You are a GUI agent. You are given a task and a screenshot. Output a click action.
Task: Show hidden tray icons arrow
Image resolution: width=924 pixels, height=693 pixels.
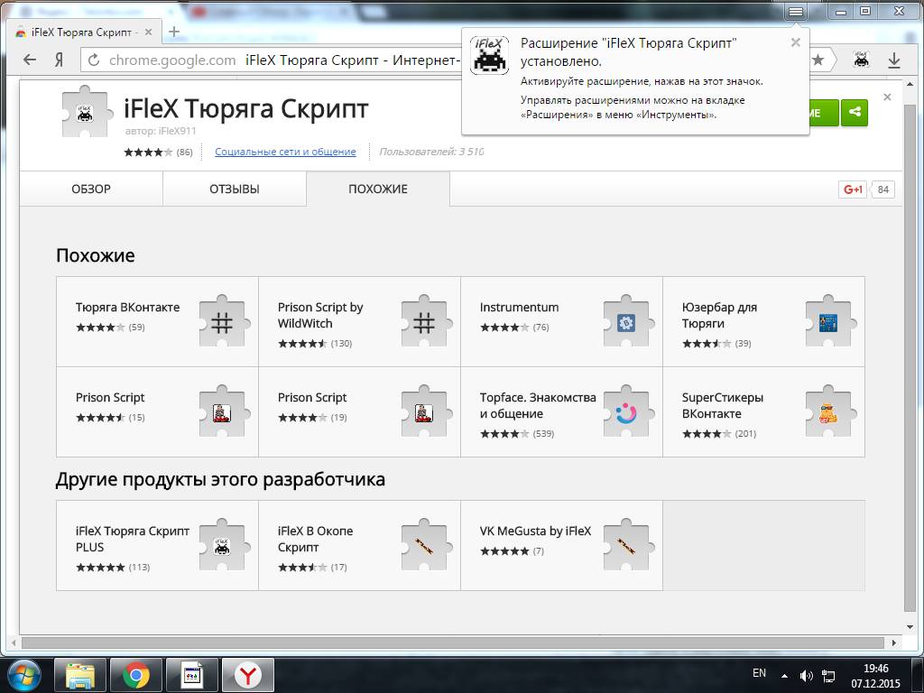point(784,675)
